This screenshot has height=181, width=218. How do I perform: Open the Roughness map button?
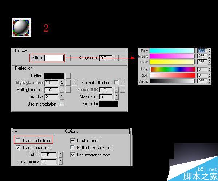click(123, 58)
